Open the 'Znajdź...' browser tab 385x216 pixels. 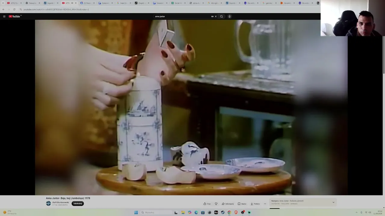pyautogui.click(x=142, y=3)
